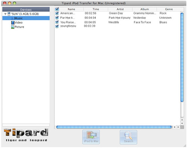Viewport: 187px width, 148px height.
Task: Click the horizontal scrollbar thumb
Action: coord(114,127)
